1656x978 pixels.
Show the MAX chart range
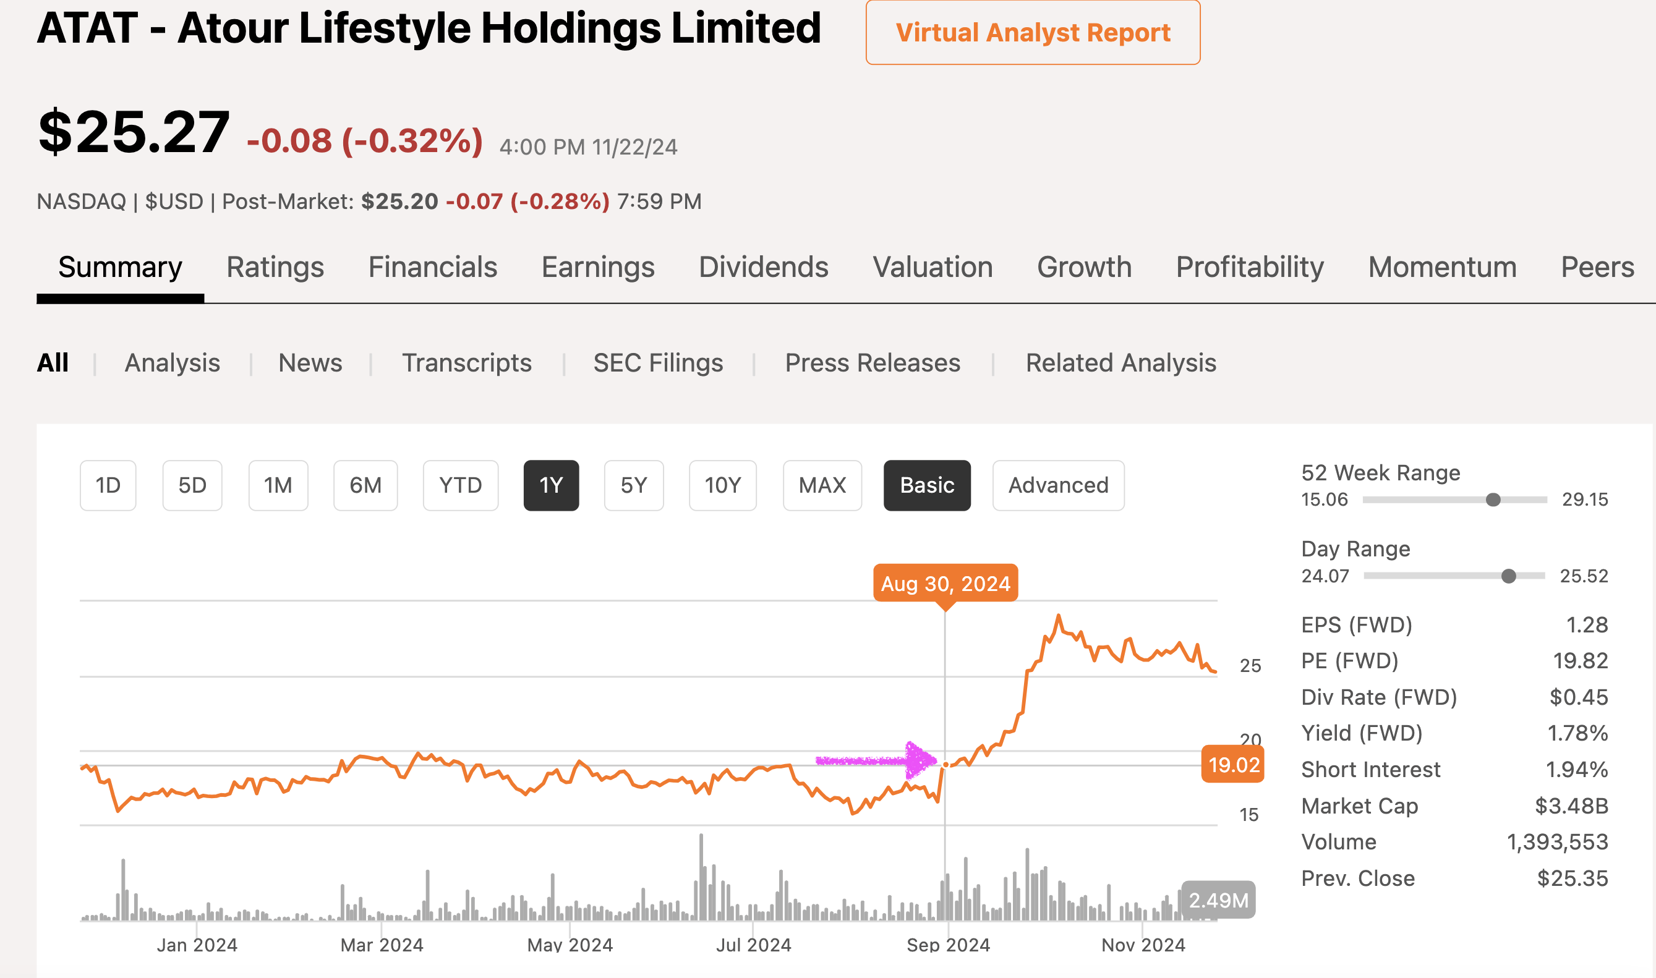[822, 486]
